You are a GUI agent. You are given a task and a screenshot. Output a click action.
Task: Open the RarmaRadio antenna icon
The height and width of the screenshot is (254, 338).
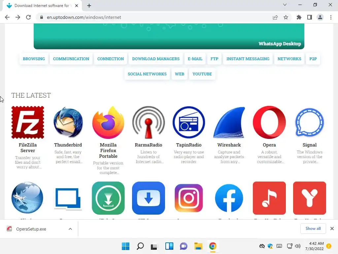click(149, 122)
